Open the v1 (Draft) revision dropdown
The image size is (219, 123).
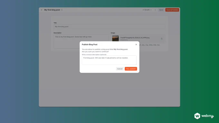coord(147,10)
